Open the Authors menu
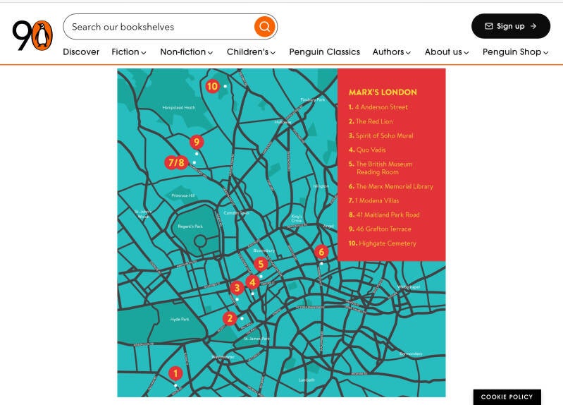This screenshot has height=405, width=563. point(392,52)
